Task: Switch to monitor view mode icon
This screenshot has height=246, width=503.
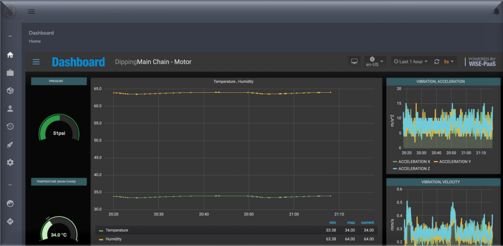Action: point(354,62)
